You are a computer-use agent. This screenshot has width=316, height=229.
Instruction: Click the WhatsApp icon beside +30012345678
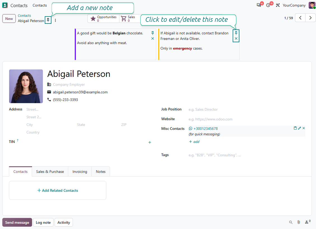[190, 128]
